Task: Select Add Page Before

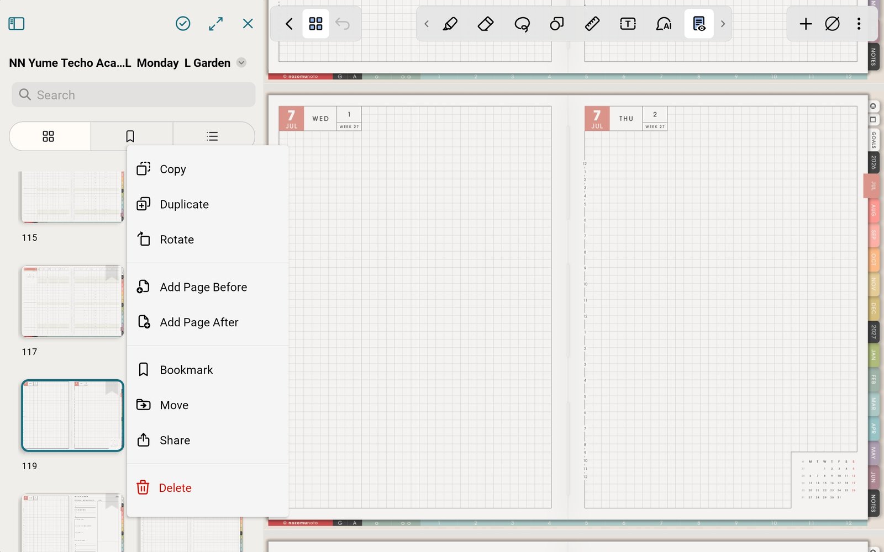Action: [208, 288]
